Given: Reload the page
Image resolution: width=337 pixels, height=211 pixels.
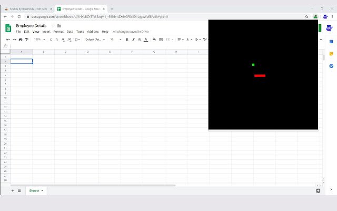Looking at the screenshot, I should pos(19,16).
